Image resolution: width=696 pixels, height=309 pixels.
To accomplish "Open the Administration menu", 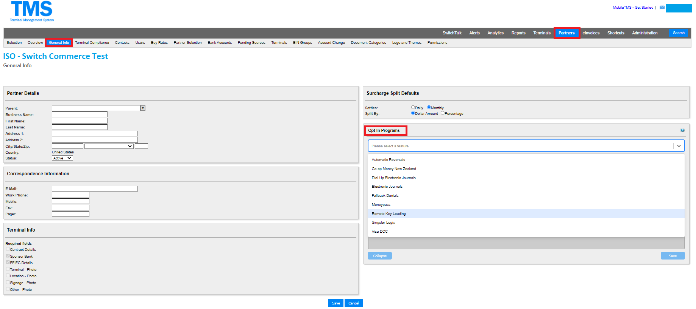I will point(645,33).
